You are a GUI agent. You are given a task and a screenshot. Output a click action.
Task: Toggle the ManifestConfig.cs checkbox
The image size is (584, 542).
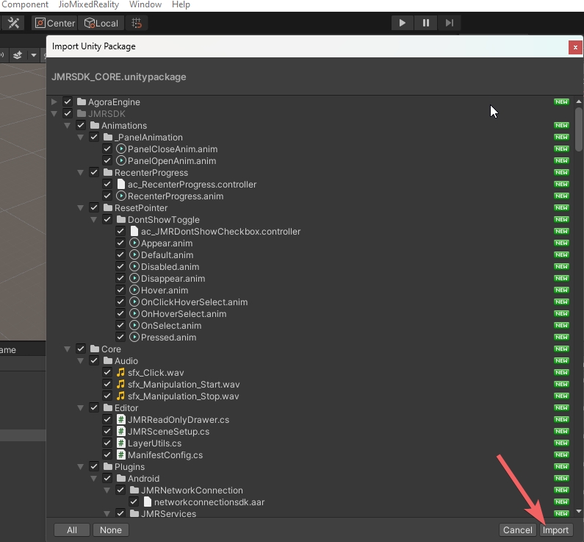107,455
